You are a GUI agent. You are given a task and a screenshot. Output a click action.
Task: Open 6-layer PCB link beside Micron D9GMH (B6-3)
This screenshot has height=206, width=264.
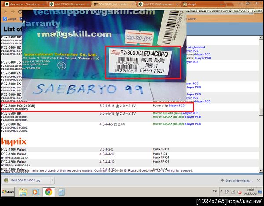(191, 113)
